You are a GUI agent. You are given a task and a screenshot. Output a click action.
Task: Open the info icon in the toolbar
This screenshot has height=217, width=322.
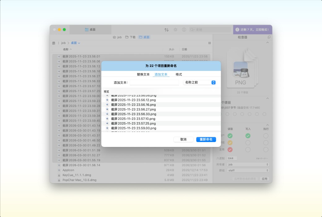coord(184,30)
